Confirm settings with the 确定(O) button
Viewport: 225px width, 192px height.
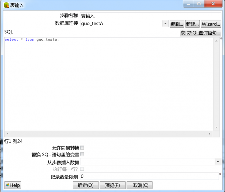coord(85,185)
